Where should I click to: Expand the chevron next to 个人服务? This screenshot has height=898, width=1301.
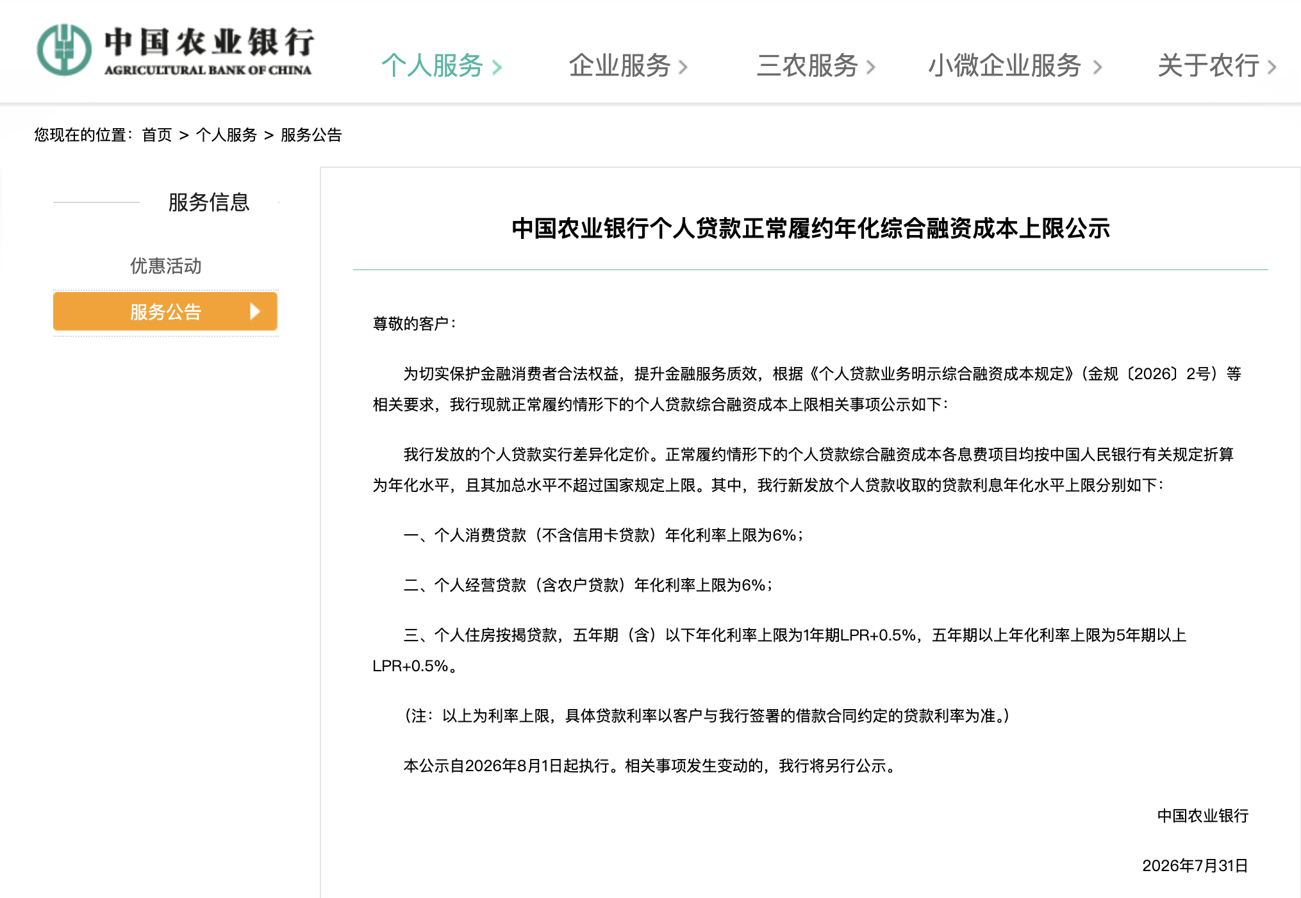tap(497, 67)
